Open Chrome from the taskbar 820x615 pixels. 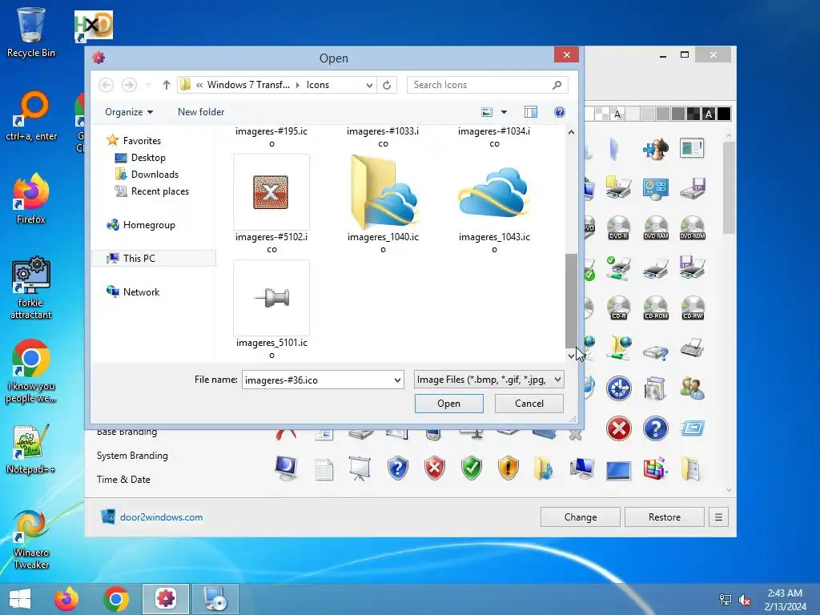[116, 599]
